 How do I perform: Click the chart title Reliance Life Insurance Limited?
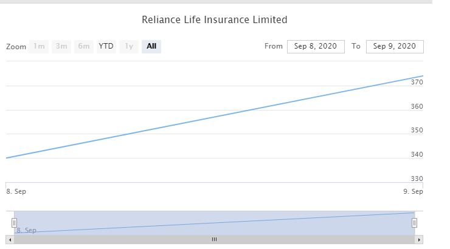pos(215,20)
